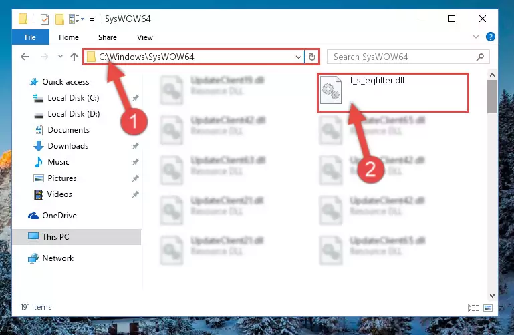Image resolution: width=514 pixels, height=335 pixels.
Task: Click the Downloads blue arrow icon
Action: tap(39, 146)
